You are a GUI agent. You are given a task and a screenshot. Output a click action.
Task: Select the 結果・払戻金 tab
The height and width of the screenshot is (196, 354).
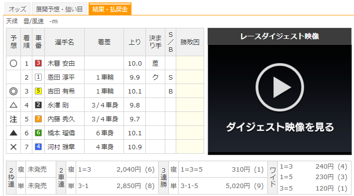click(110, 9)
